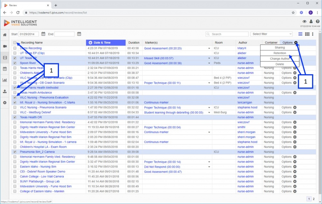Switch to grid thumbnail view
322x204 pixels.
point(307,34)
